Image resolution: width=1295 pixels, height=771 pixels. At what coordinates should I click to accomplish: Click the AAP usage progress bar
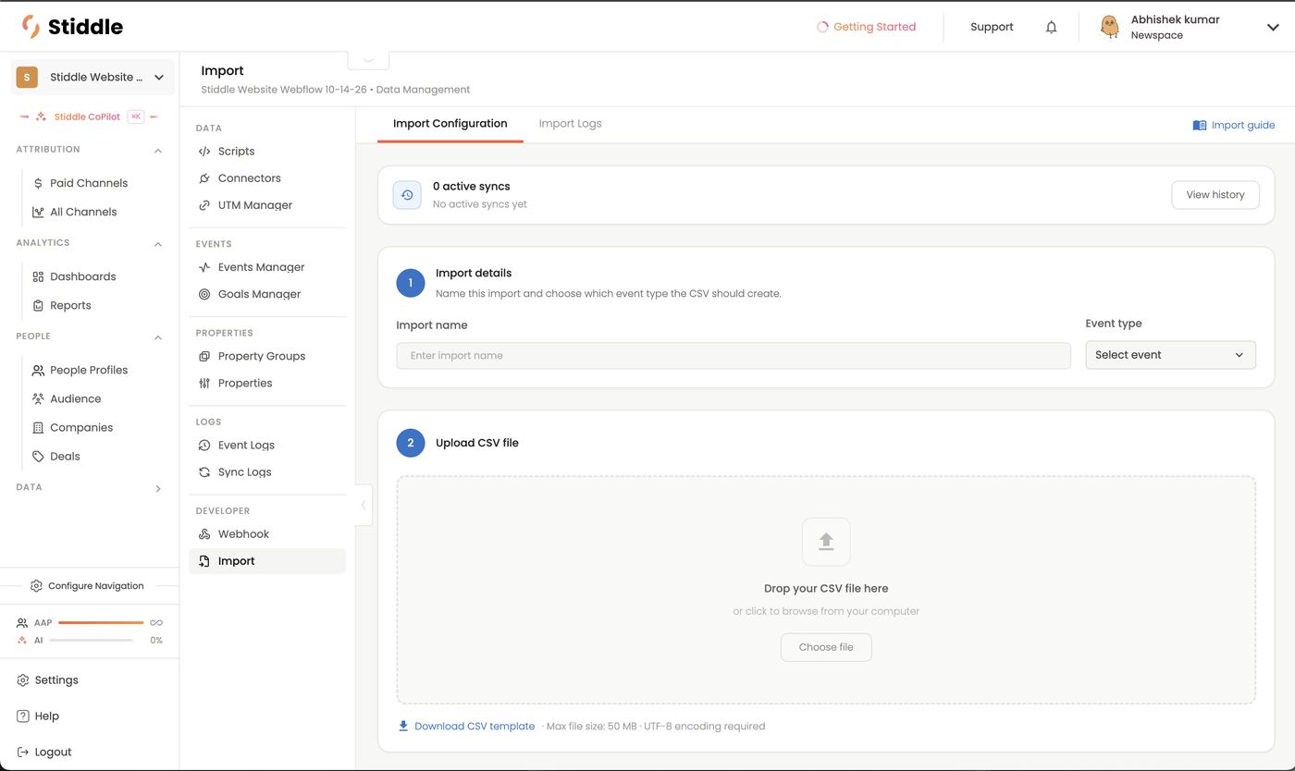pos(101,623)
